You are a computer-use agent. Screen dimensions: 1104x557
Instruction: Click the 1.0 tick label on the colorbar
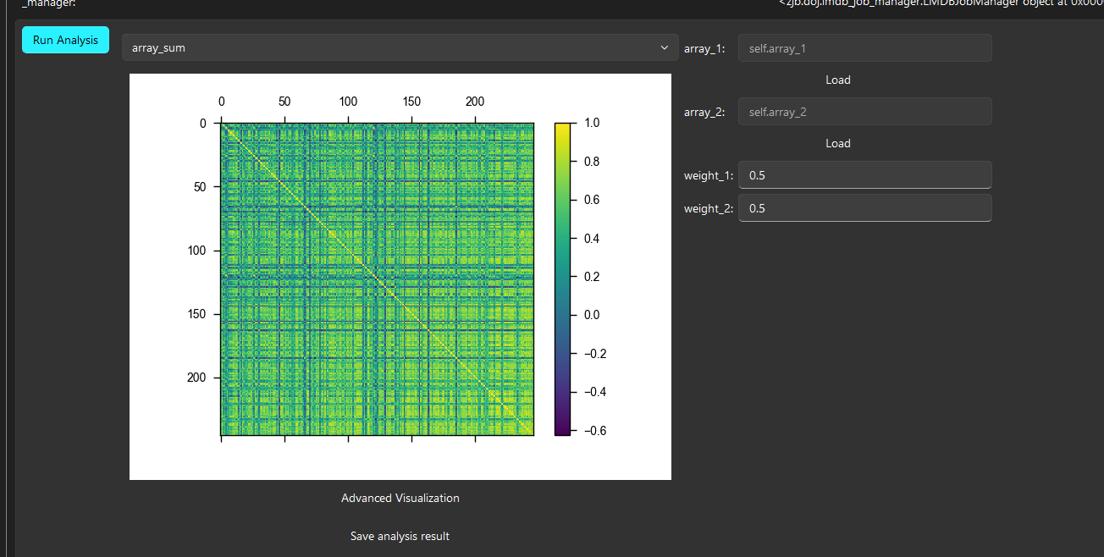592,123
